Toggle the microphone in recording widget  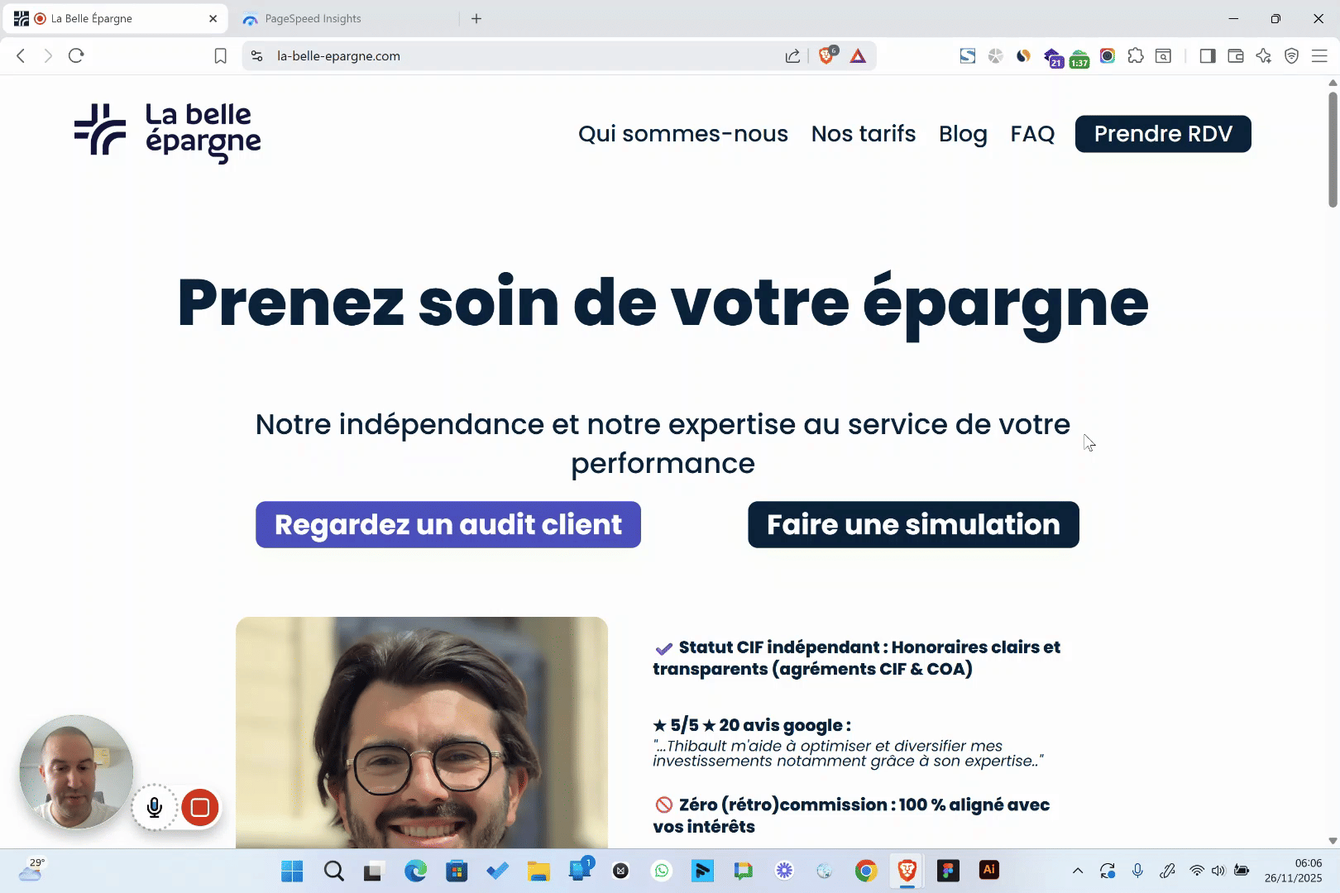point(155,808)
